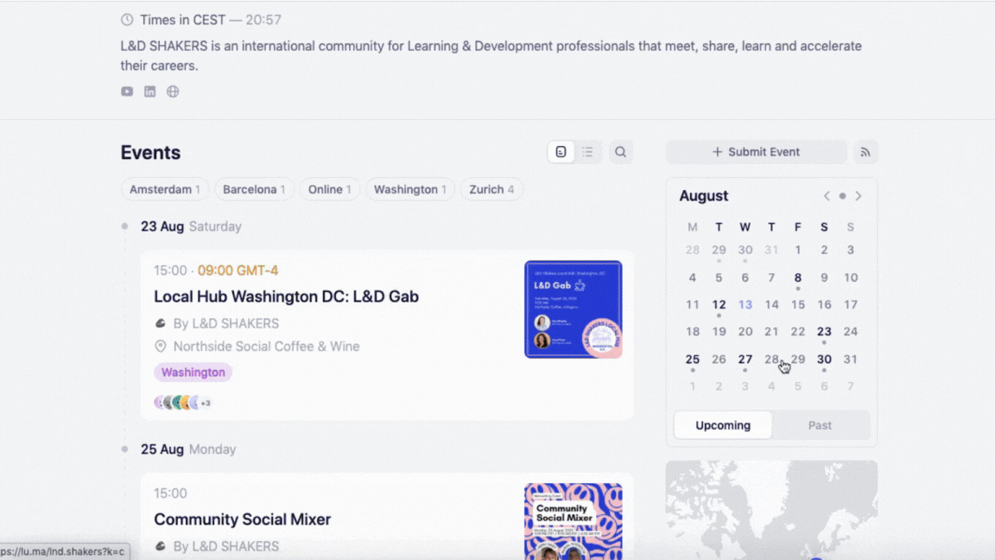
Task: Open the L&D Gab event cover image
Action: tap(573, 309)
